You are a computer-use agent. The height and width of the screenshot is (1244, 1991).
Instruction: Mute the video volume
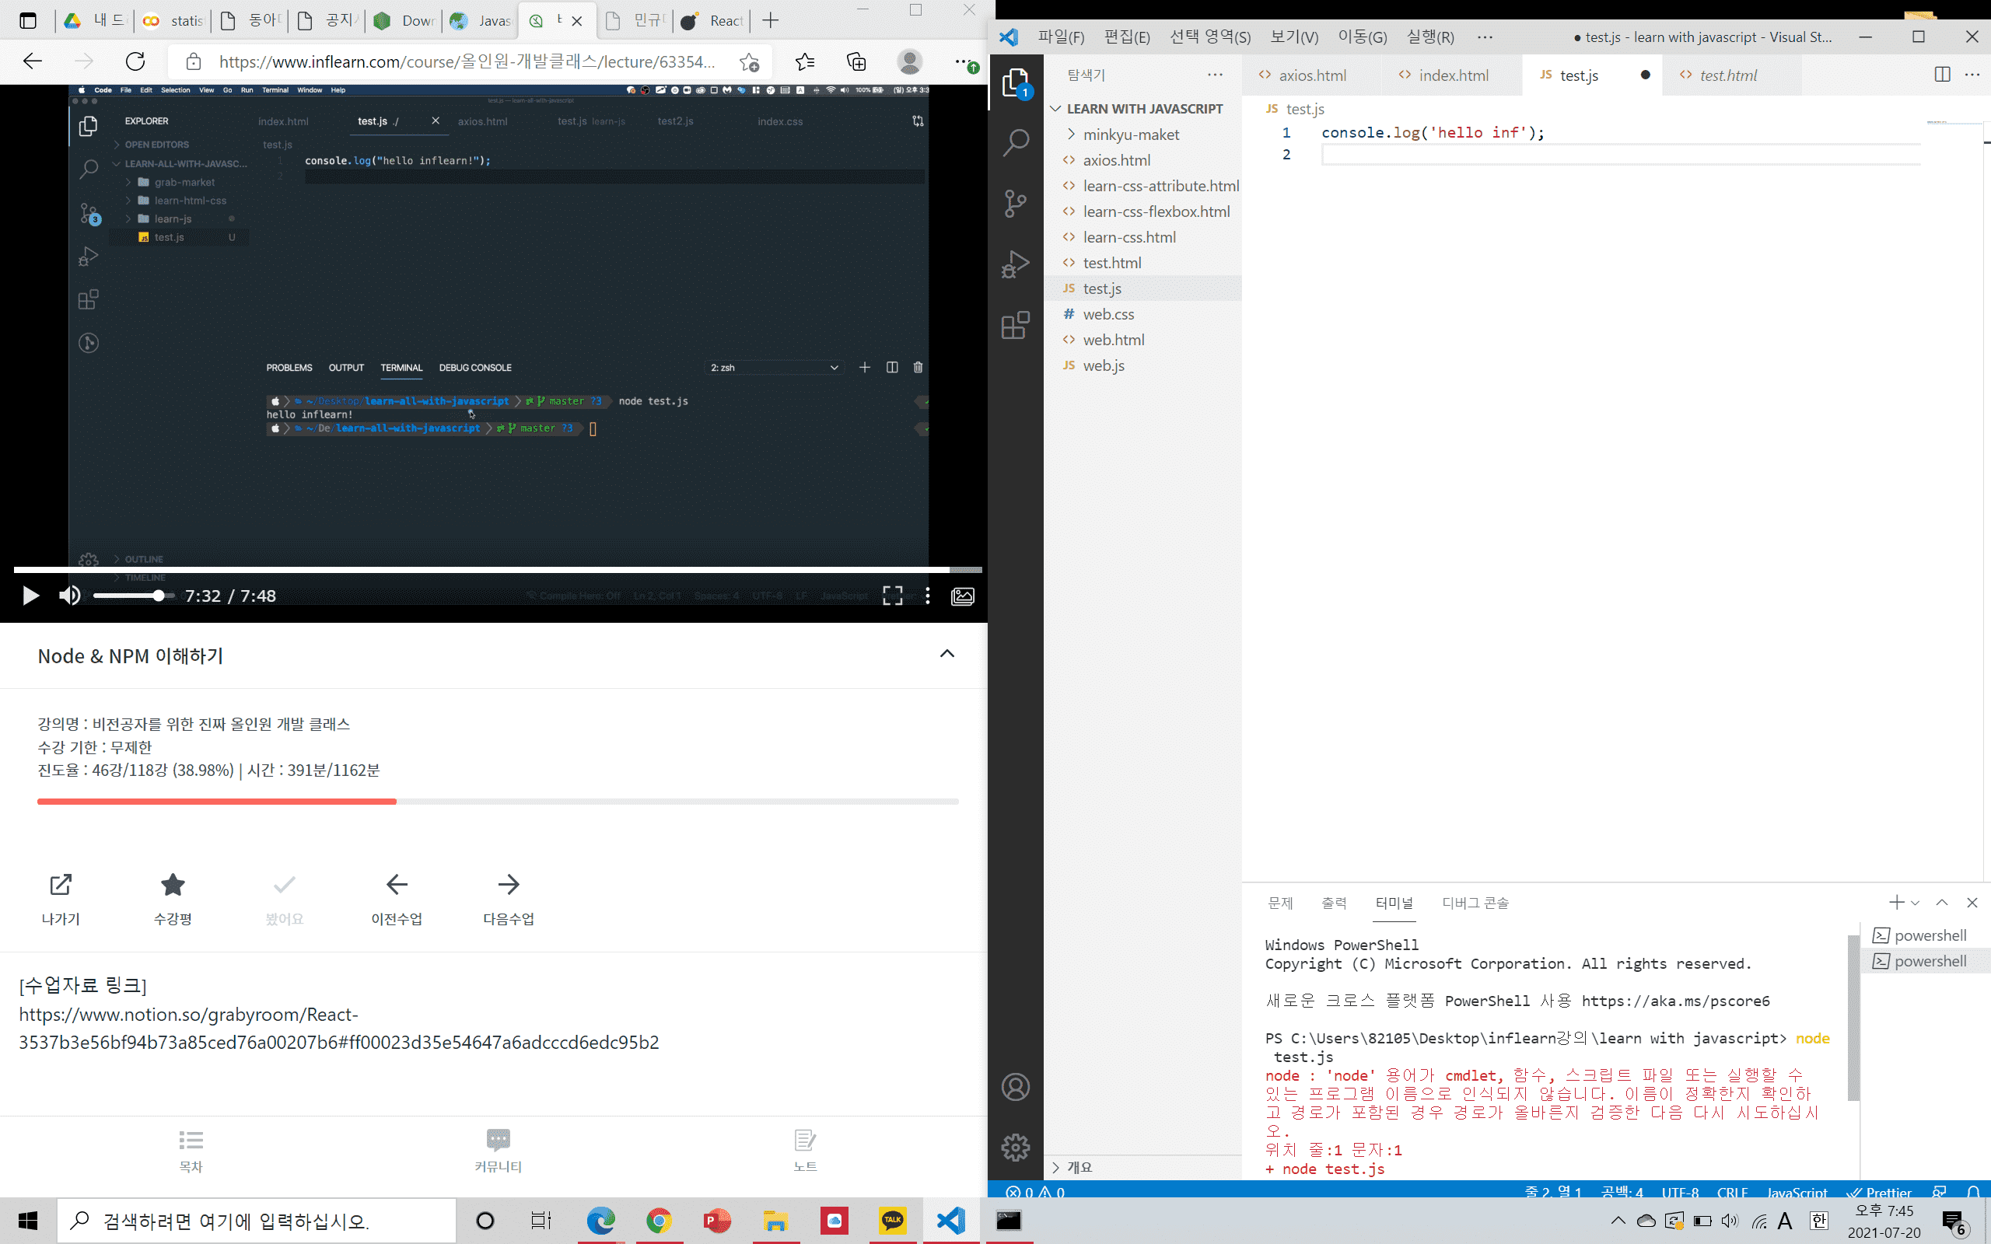(70, 596)
